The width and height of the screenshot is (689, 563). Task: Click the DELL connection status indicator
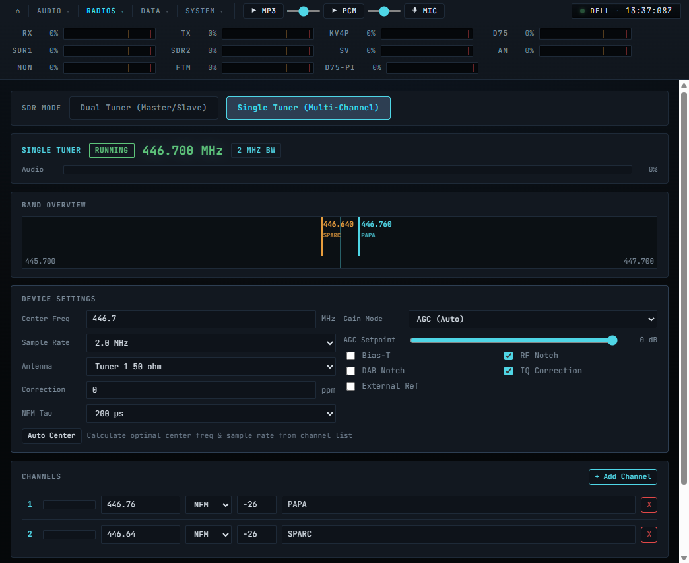click(595, 11)
